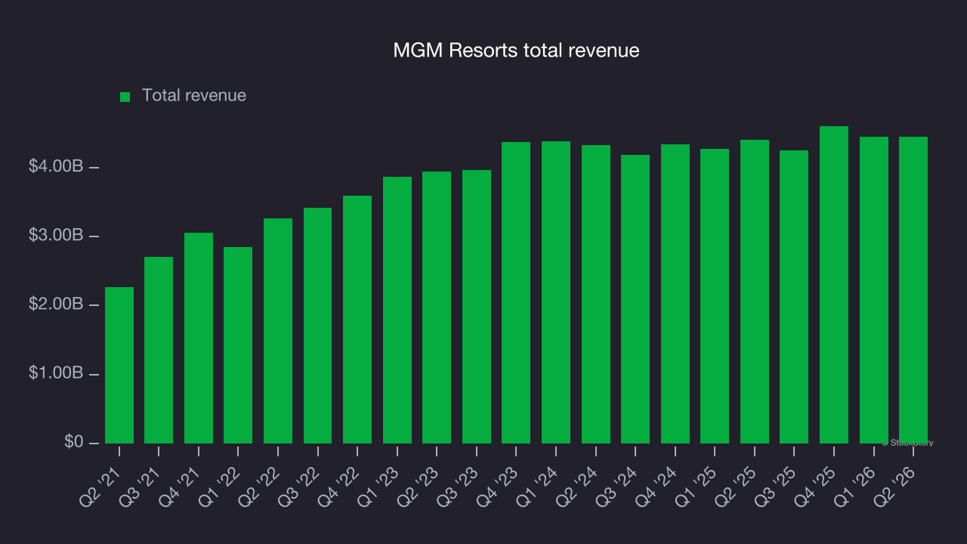The image size is (967, 544).
Task: Select the Q4 '23 revenue bar
Action: [516, 292]
